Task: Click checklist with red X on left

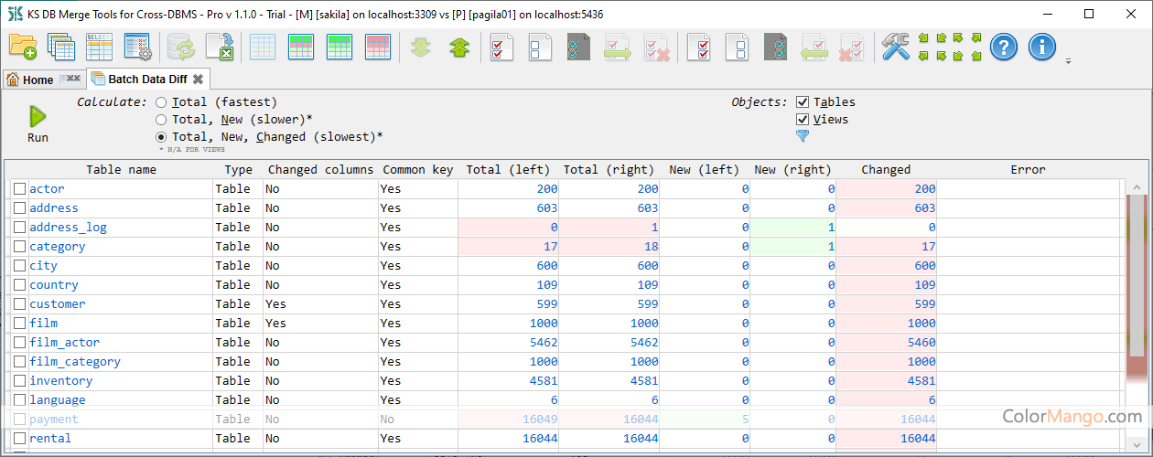Action: click(x=852, y=47)
